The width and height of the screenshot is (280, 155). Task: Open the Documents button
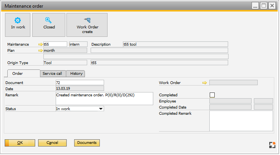point(87,143)
